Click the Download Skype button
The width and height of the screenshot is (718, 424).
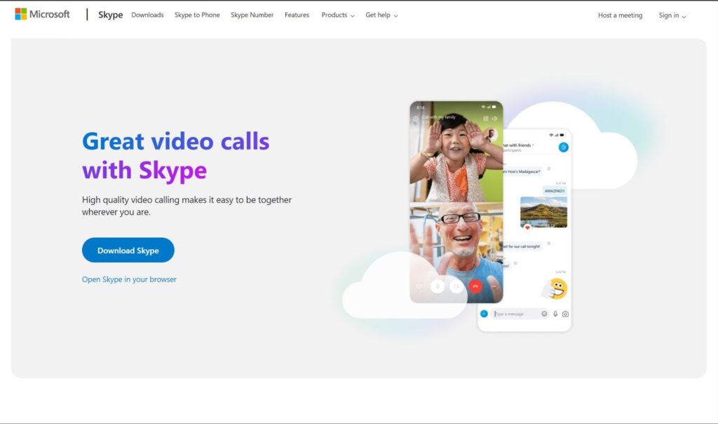click(128, 251)
